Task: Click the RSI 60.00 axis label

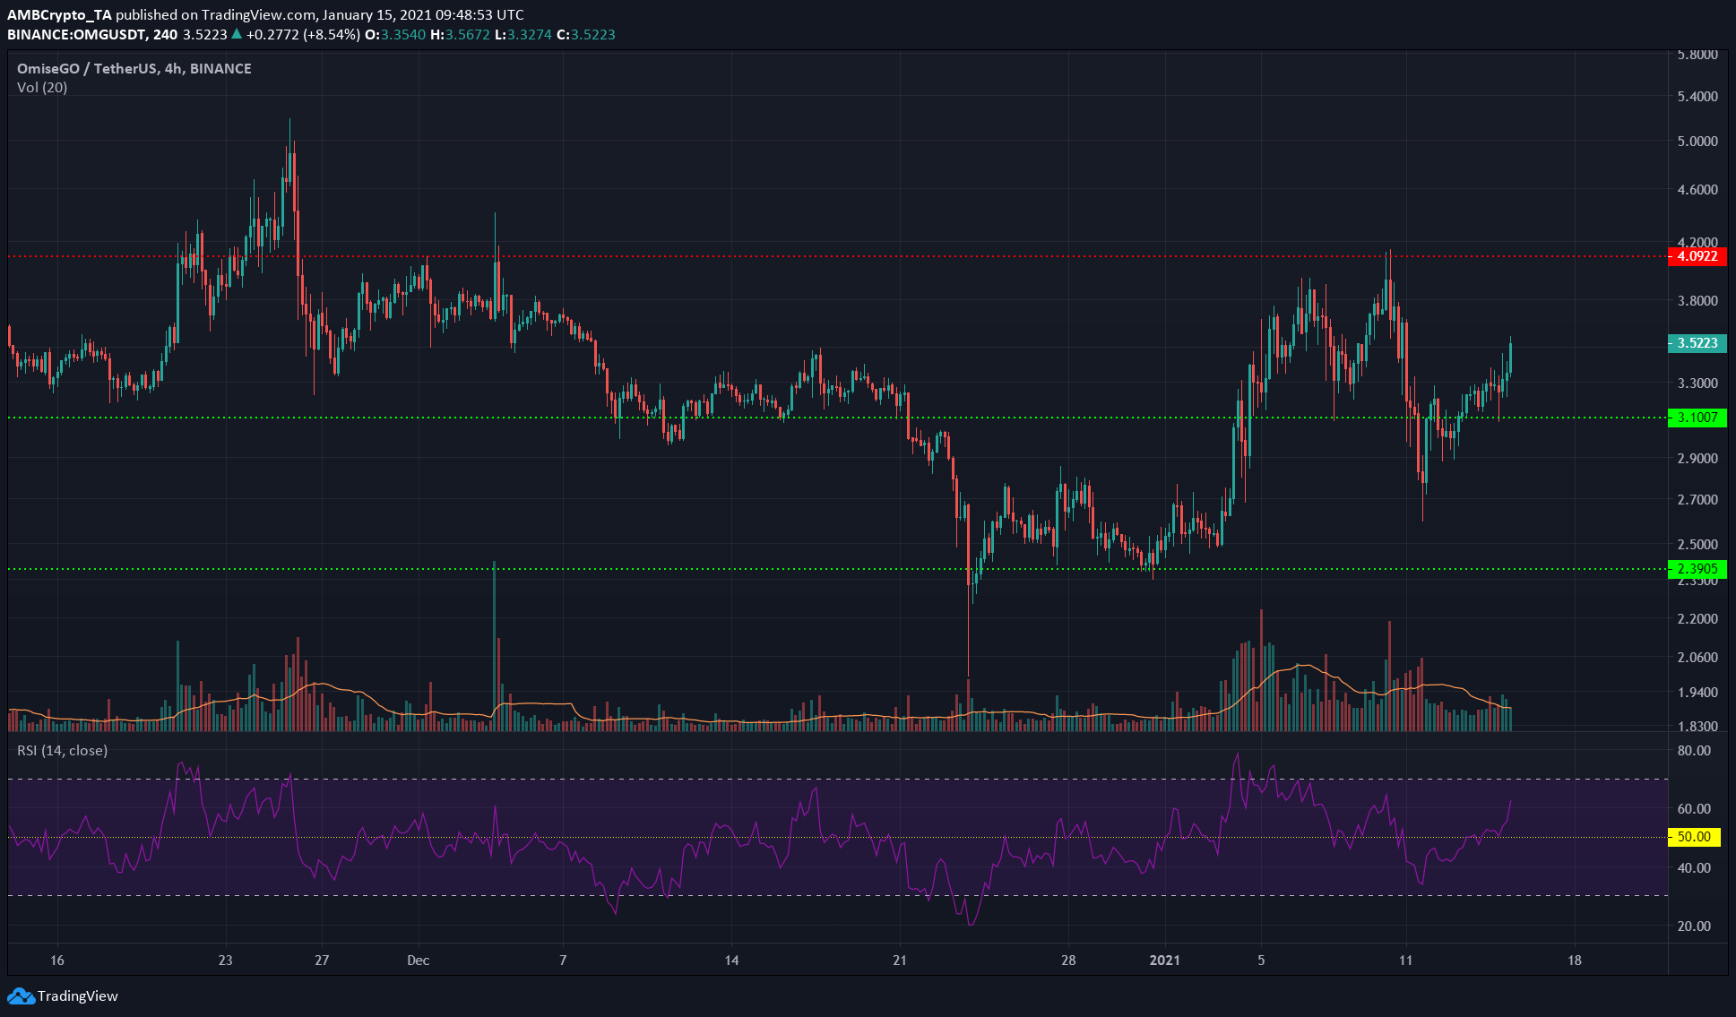Action: click(1694, 809)
